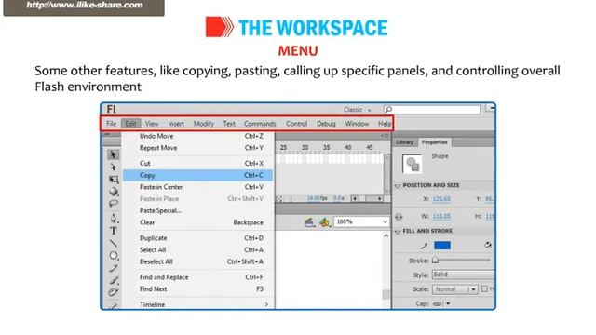Click the Edit Symbols icon
596x335 pixels.
[x=324, y=222]
